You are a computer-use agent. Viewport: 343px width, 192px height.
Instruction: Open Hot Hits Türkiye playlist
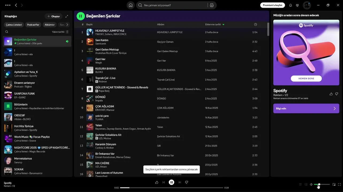pos(37,128)
